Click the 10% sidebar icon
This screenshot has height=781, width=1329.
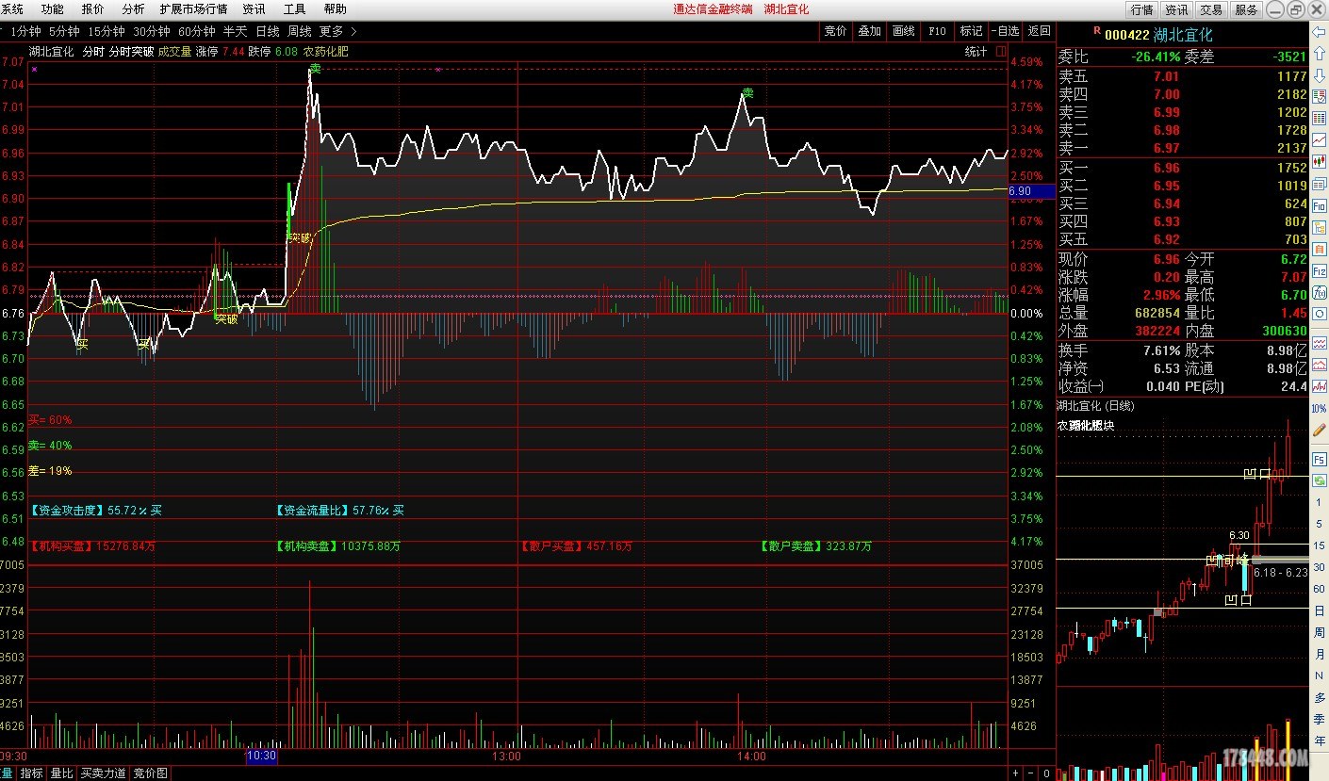[1319, 408]
